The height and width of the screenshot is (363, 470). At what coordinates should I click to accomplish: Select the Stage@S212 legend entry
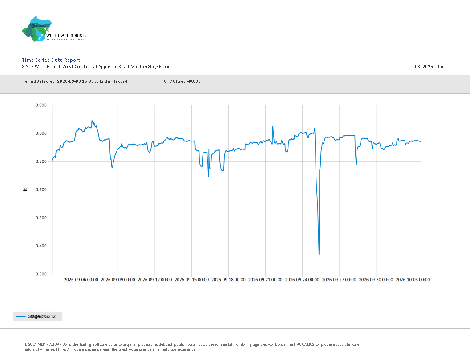pyautogui.click(x=38, y=316)
